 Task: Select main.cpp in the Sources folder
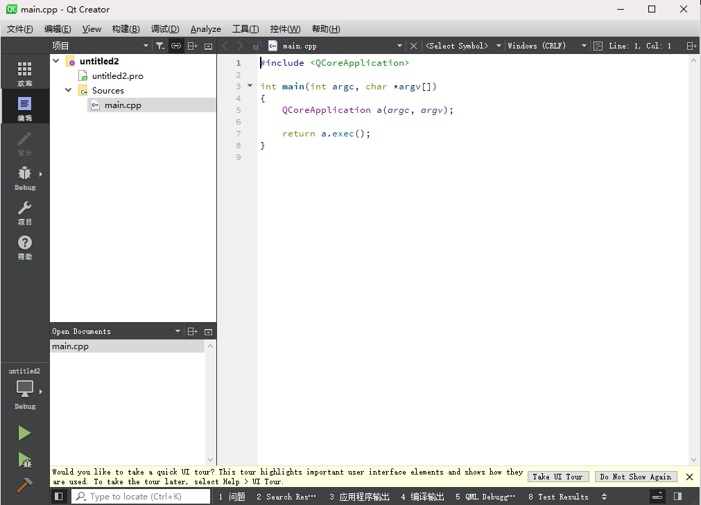click(123, 105)
